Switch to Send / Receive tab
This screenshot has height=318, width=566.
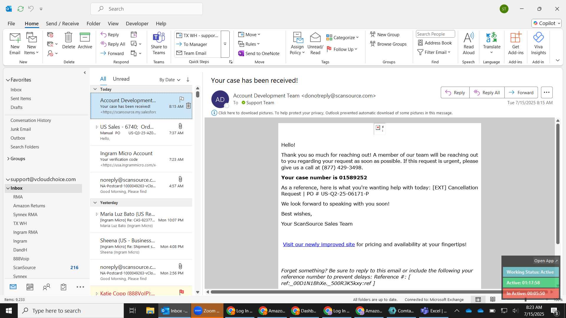click(x=62, y=24)
